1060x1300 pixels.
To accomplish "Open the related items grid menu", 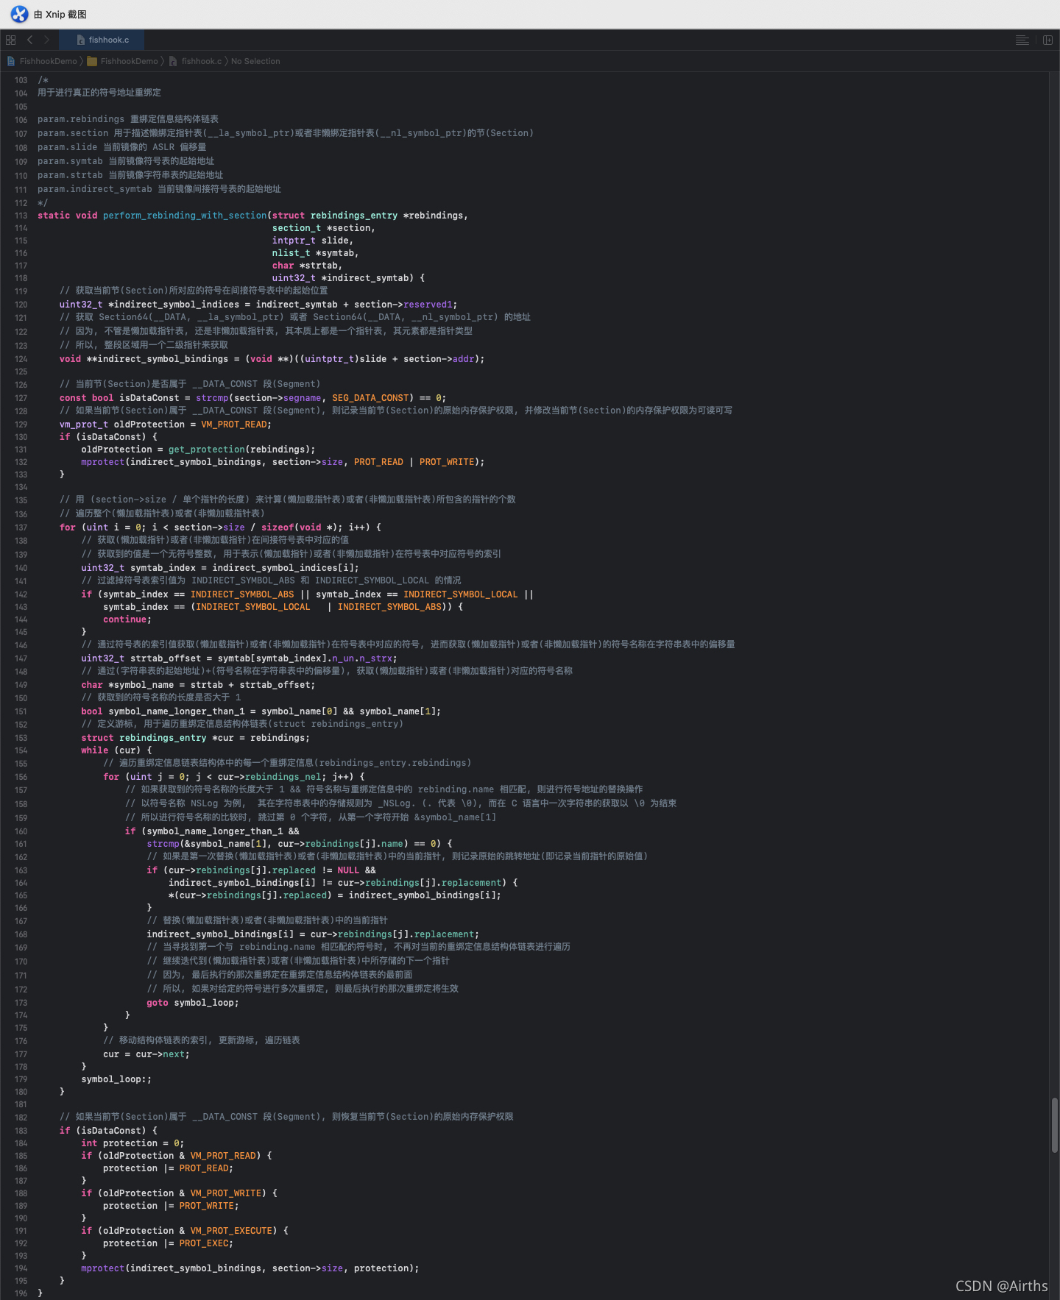I will pos(10,40).
